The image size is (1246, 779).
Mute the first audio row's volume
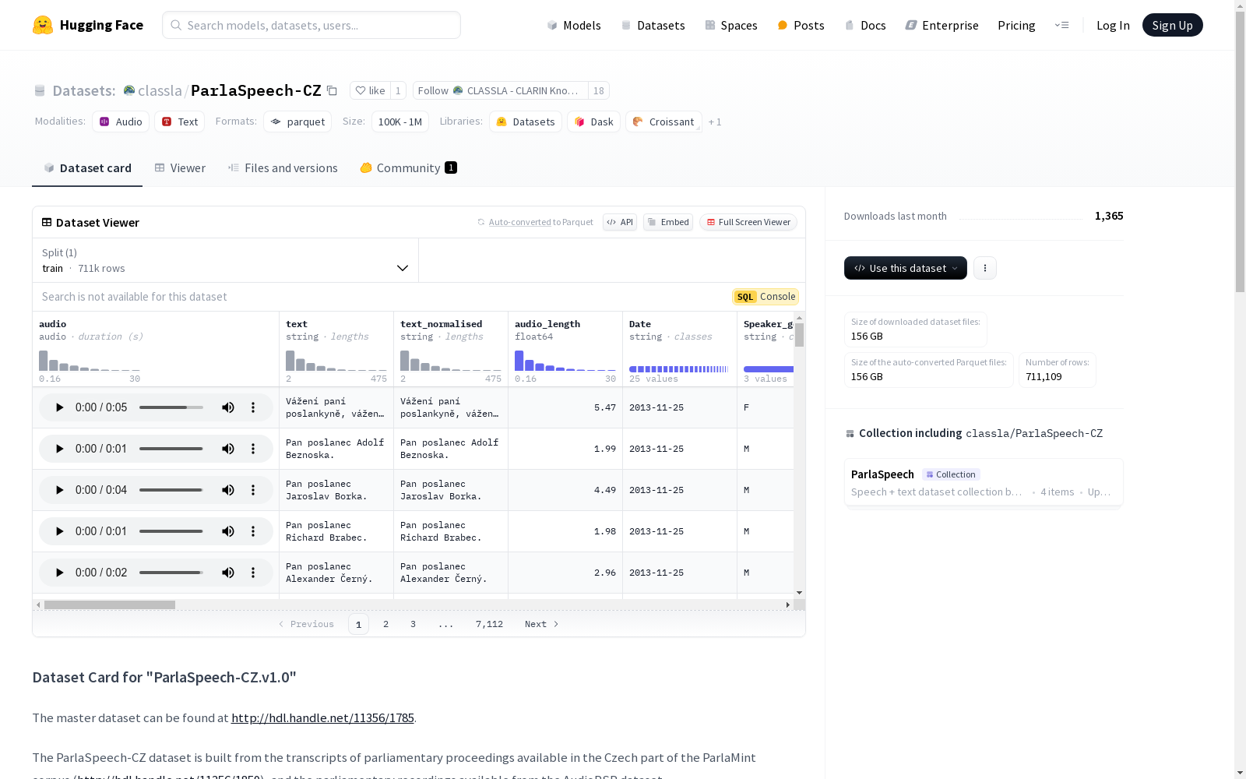coord(228,407)
